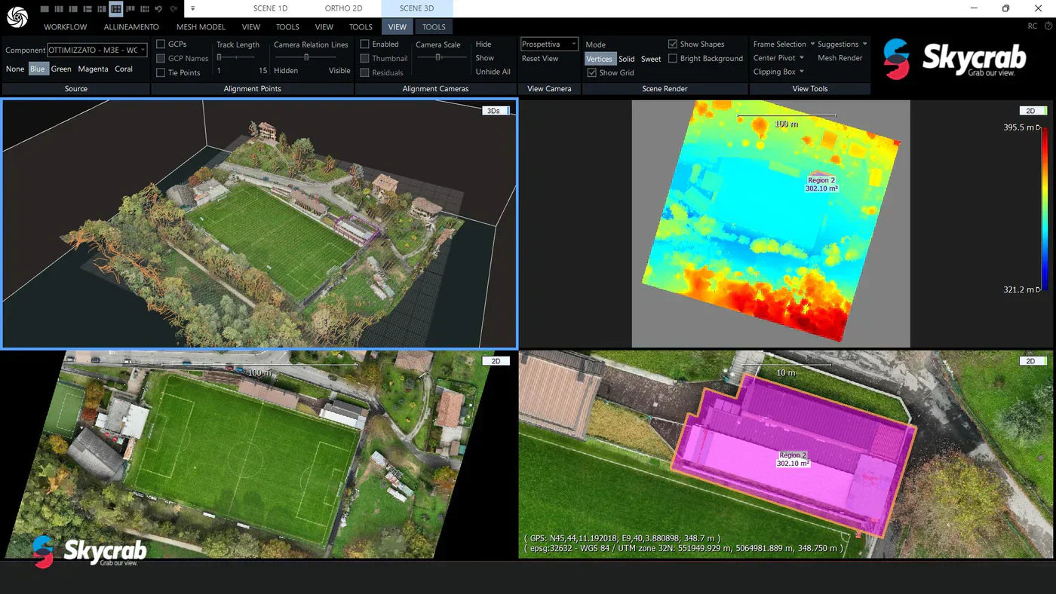Open the Component dropdown showing OTTIMIZZATO
This screenshot has width=1056, height=594.
96,50
